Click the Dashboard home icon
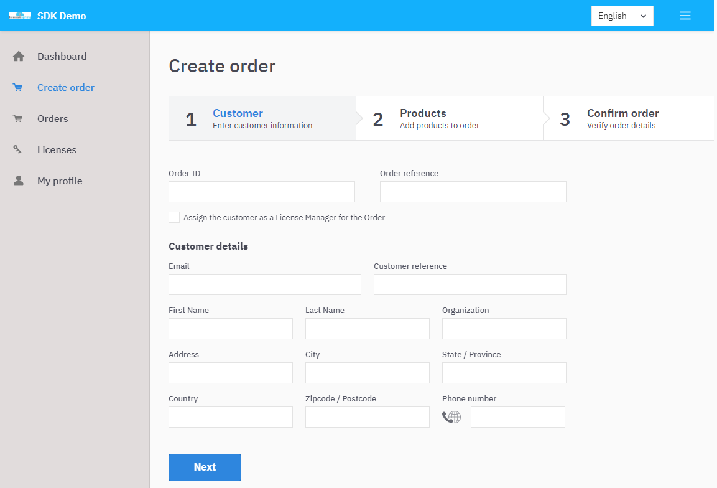The width and height of the screenshot is (717, 488). point(19,56)
